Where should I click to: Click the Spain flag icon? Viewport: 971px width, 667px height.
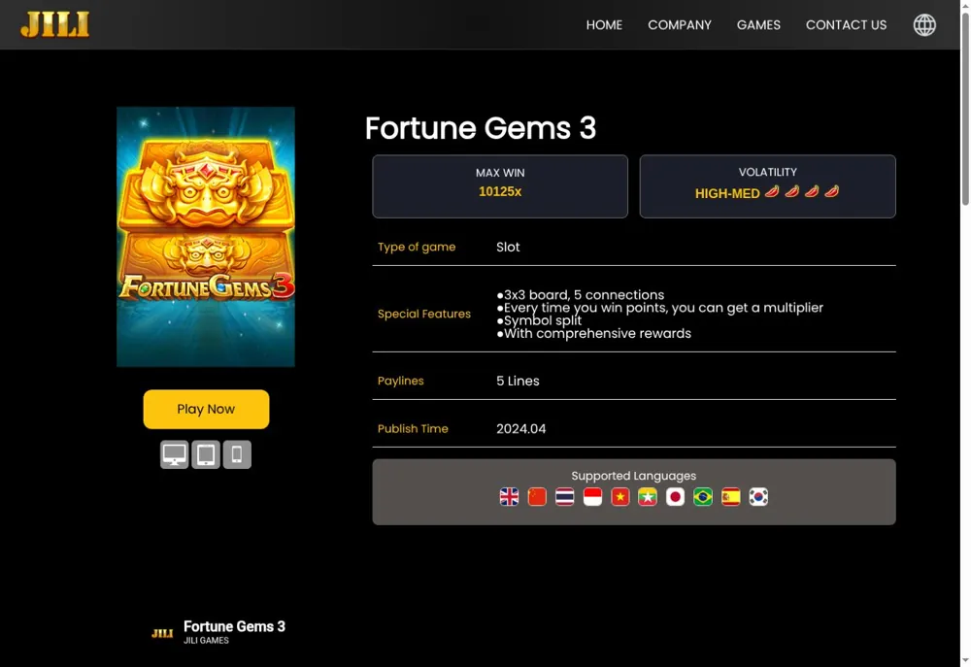point(731,497)
